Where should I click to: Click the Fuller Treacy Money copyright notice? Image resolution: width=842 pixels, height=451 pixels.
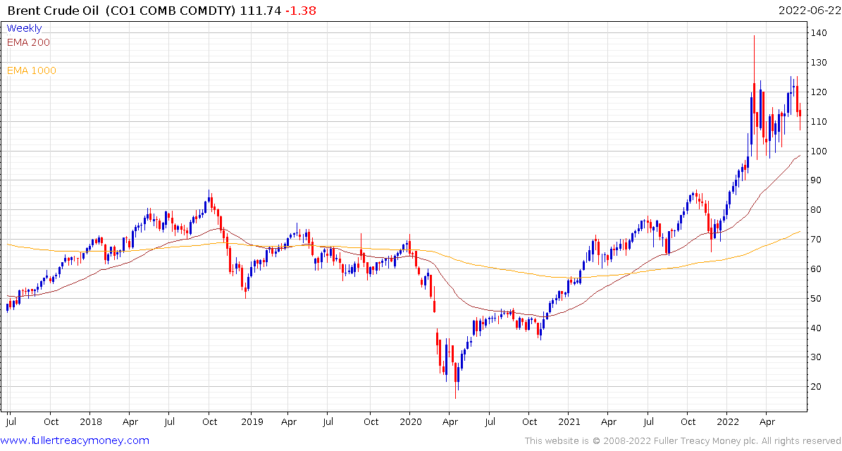tap(683, 441)
